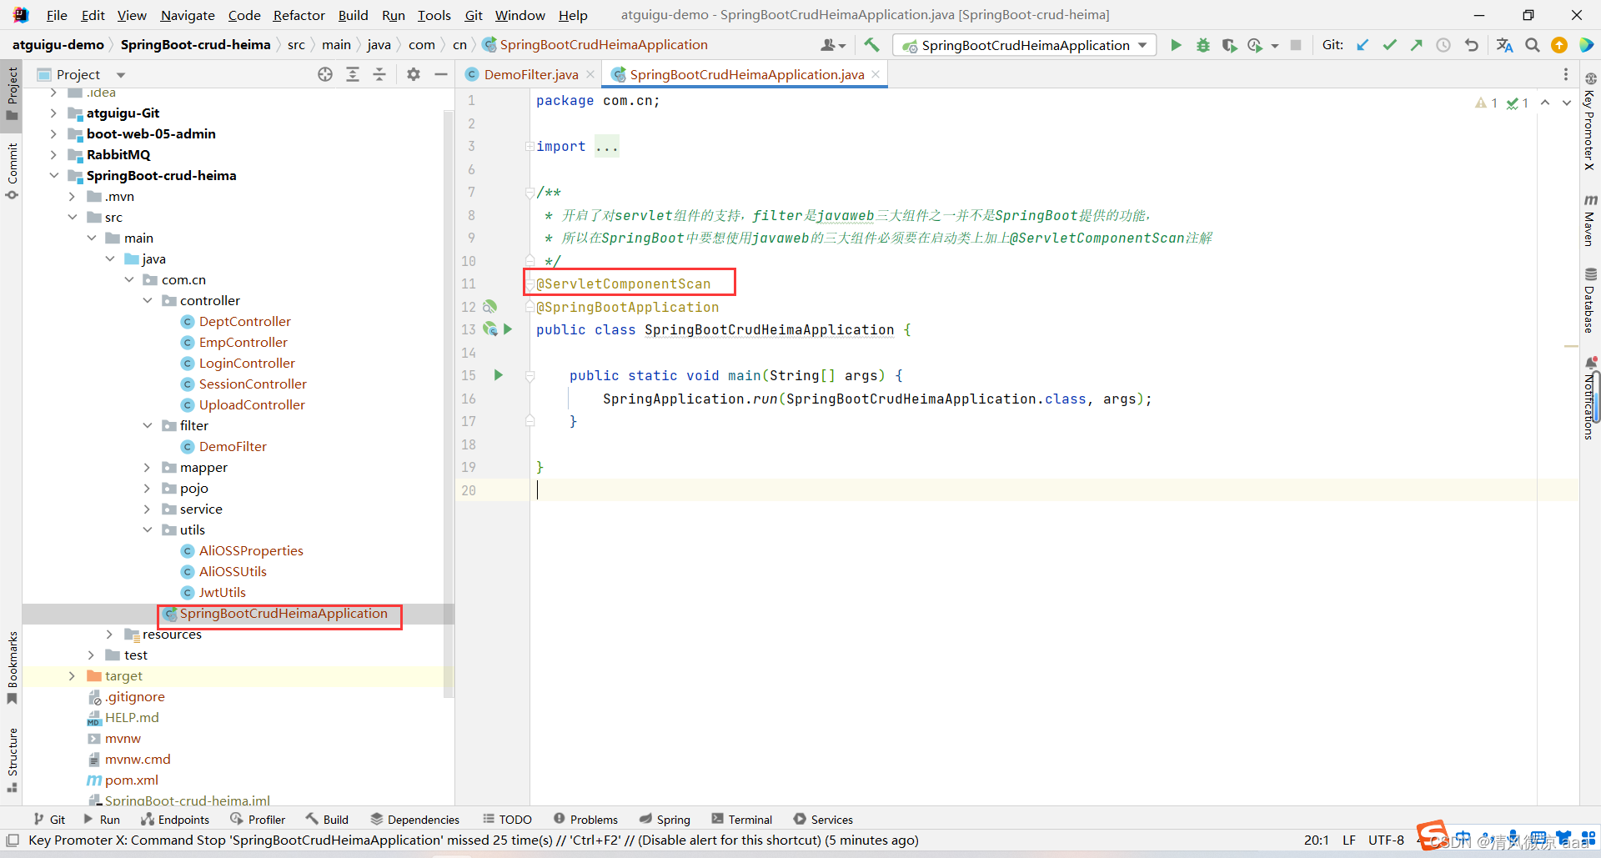Open the Database tool window

[x=1590, y=300]
